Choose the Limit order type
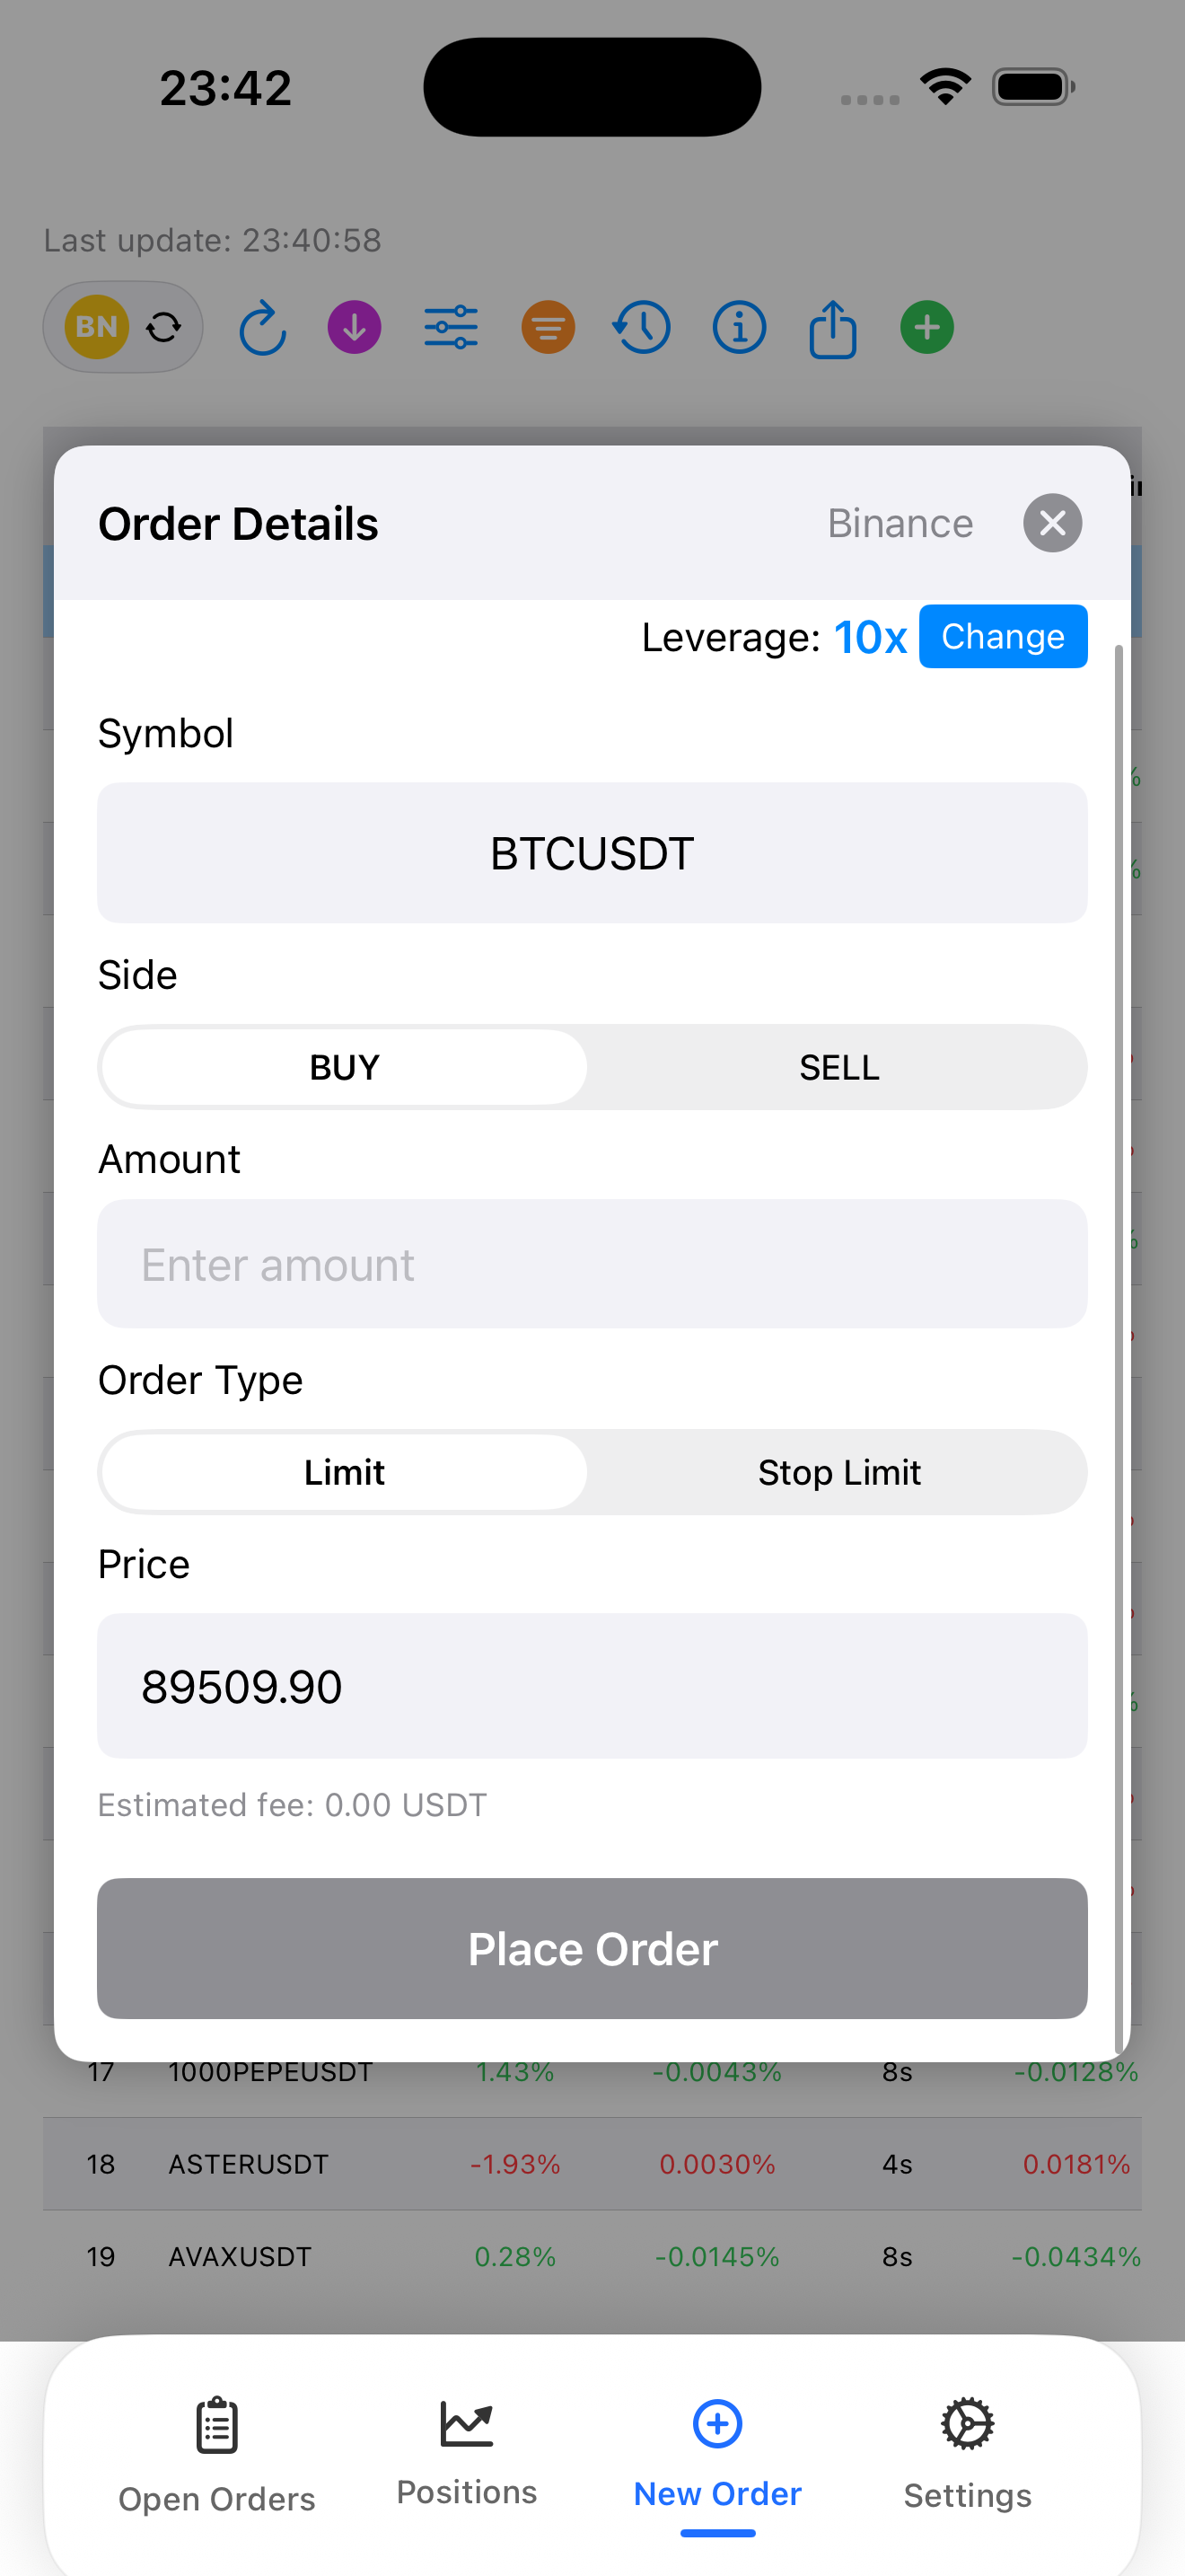1185x2576 pixels. pyautogui.click(x=344, y=1472)
